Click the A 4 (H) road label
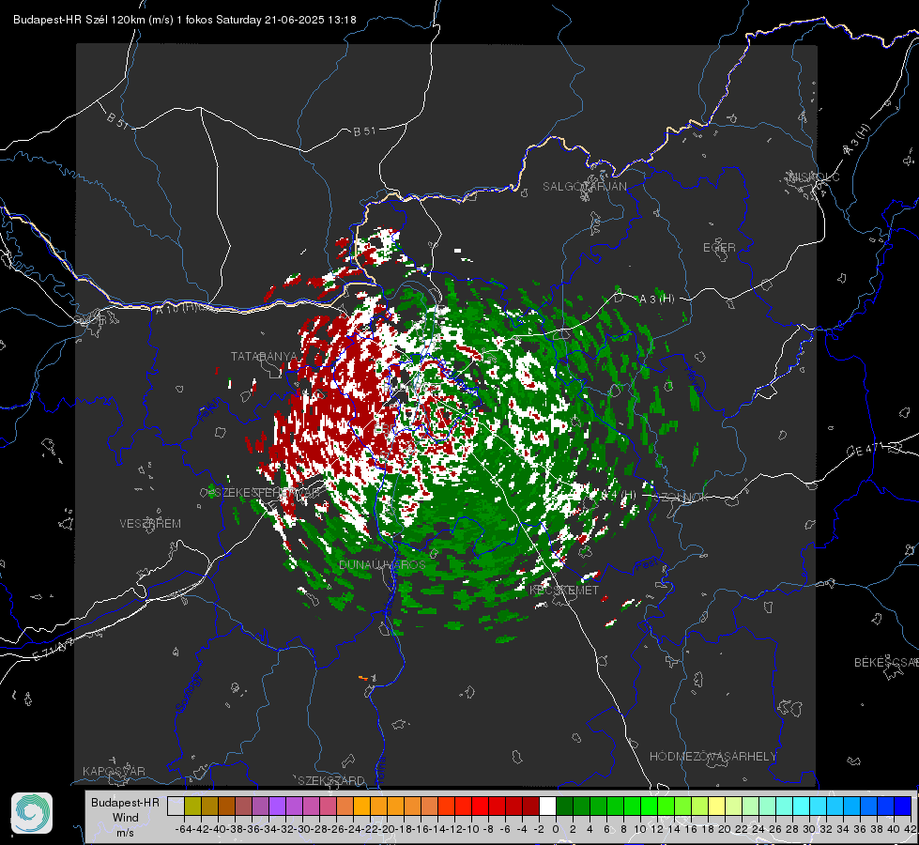The width and height of the screenshot is (919, 845). coord(620,495)
